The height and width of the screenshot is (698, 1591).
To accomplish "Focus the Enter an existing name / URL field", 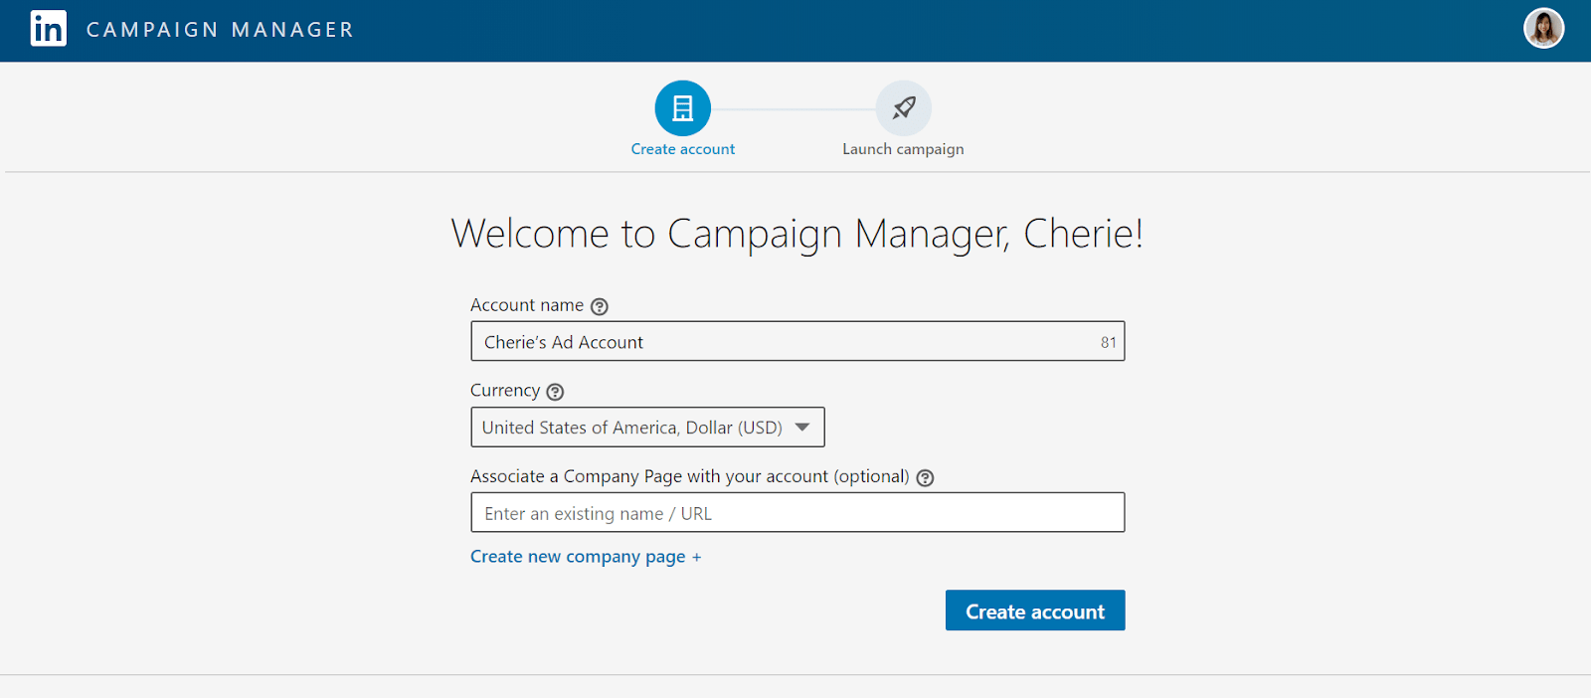I will 797,513.
